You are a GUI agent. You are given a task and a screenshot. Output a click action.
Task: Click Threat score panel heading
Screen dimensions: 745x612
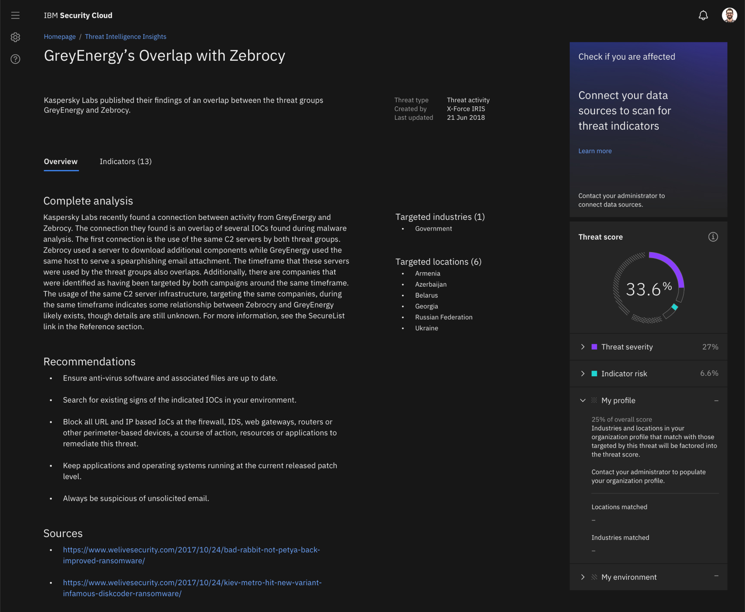600,237
